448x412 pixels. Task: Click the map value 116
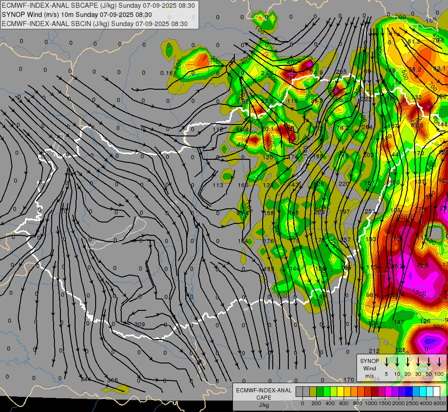pyautogui.click(x=292, y=101)
